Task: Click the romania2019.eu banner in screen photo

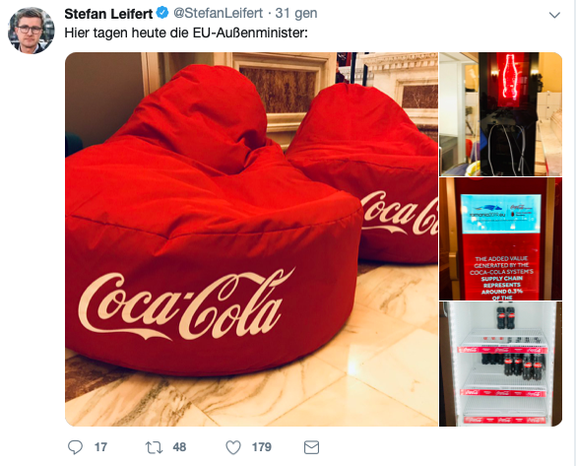Action: pyautogui.click(x=501, y=214)
